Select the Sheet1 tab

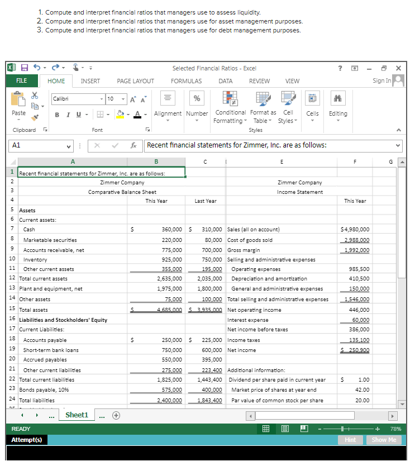click(77, 415)
